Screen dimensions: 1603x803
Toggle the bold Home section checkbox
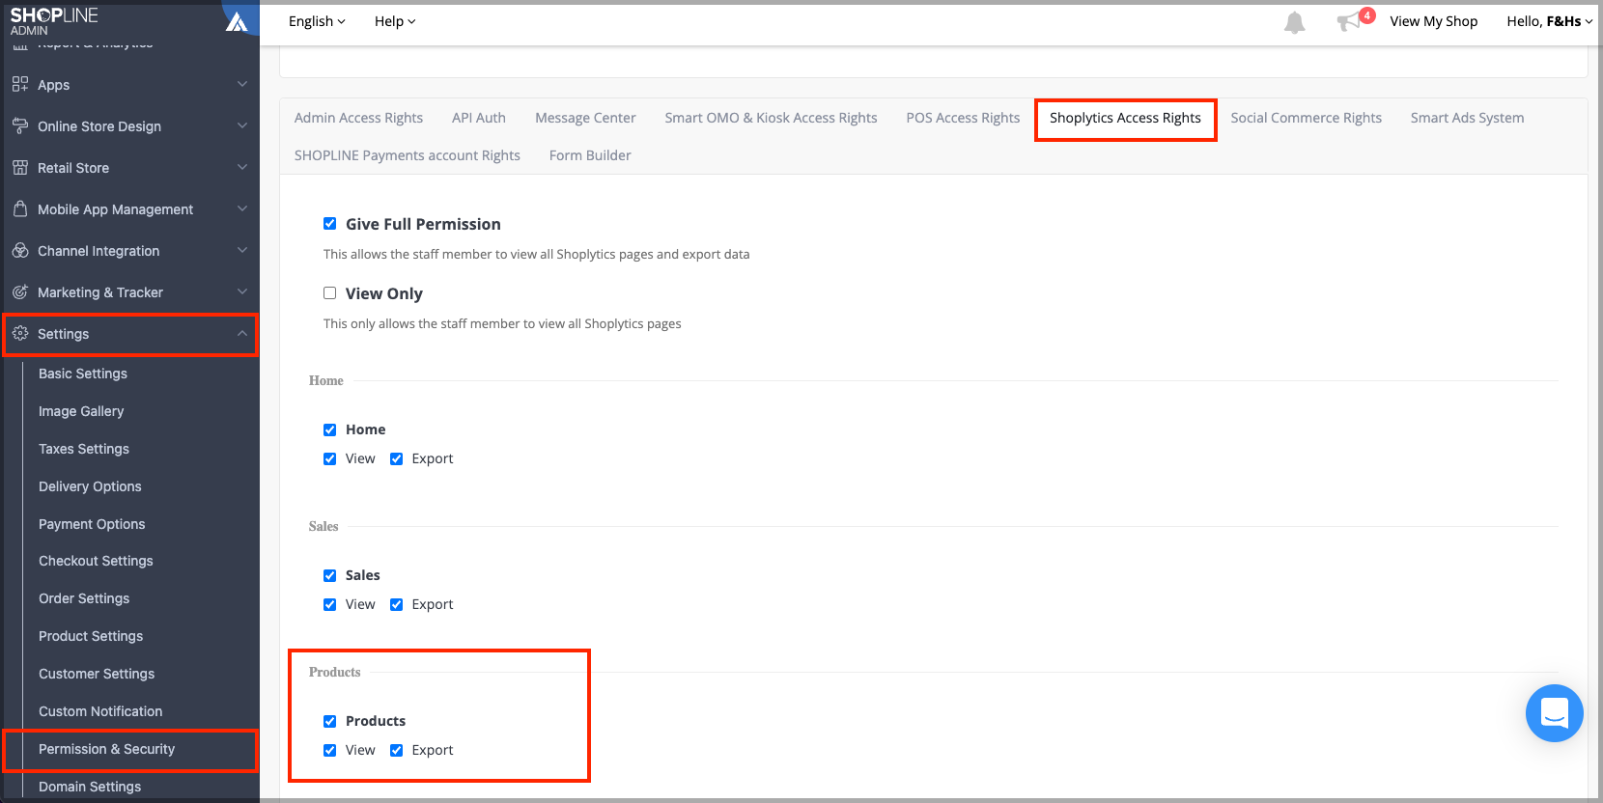[x=329, y=429]
